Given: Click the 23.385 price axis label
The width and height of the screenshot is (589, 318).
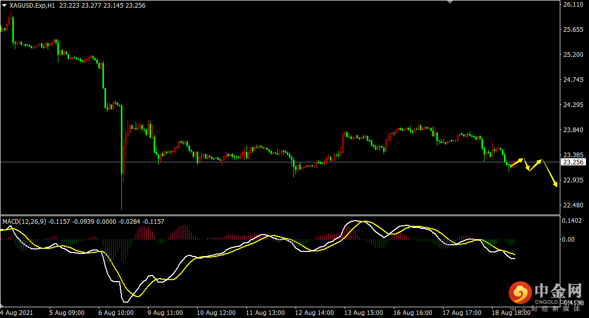Looking at the screenshot, I should pyautogui.click(x=573, y=155).
